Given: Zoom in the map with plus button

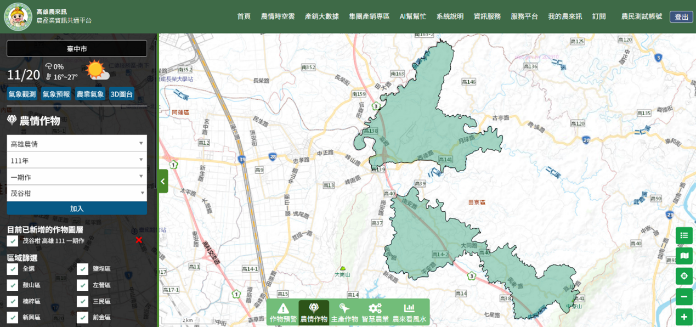Looking at the screenshot, I should pos(684,317).
